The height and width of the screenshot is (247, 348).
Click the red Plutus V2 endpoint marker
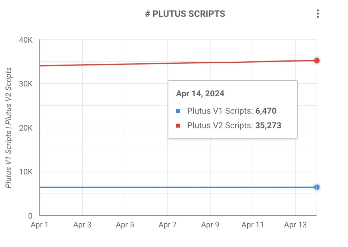click(x=317, y=61)
